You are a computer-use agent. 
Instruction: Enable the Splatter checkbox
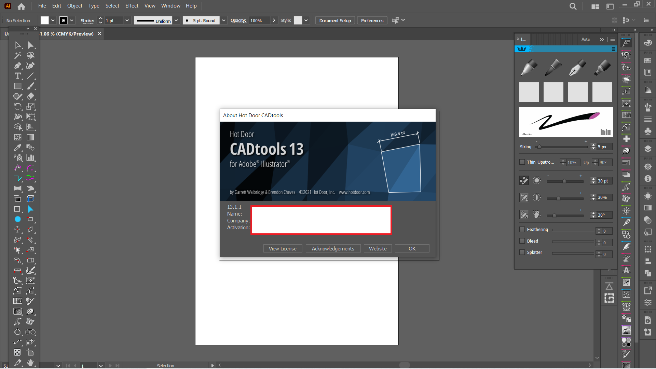[522, 252]
